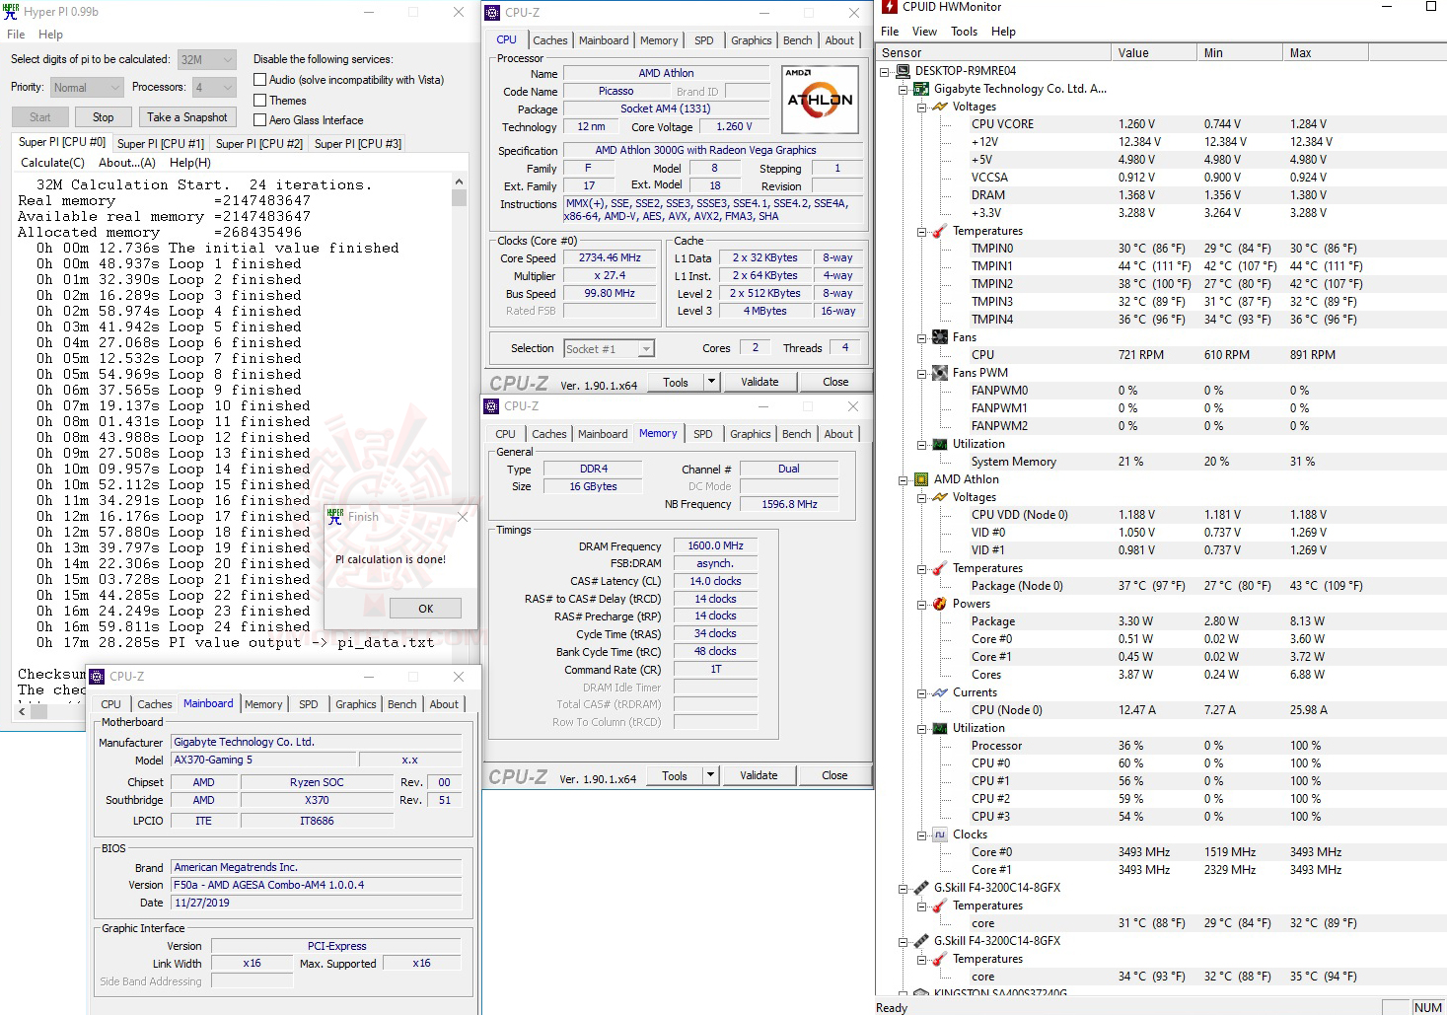The image size is (1447, 1015).
Task: Switch to Bench tab in CPU-Z Mainboard window
Action: coord(401,704)
